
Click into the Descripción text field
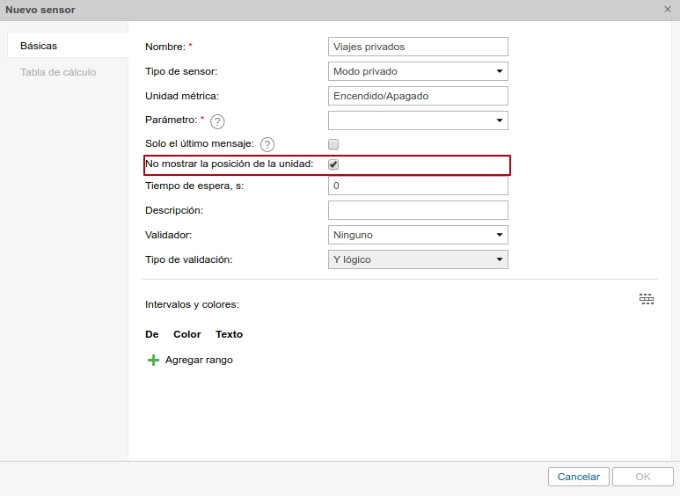[x=418, y=210]
